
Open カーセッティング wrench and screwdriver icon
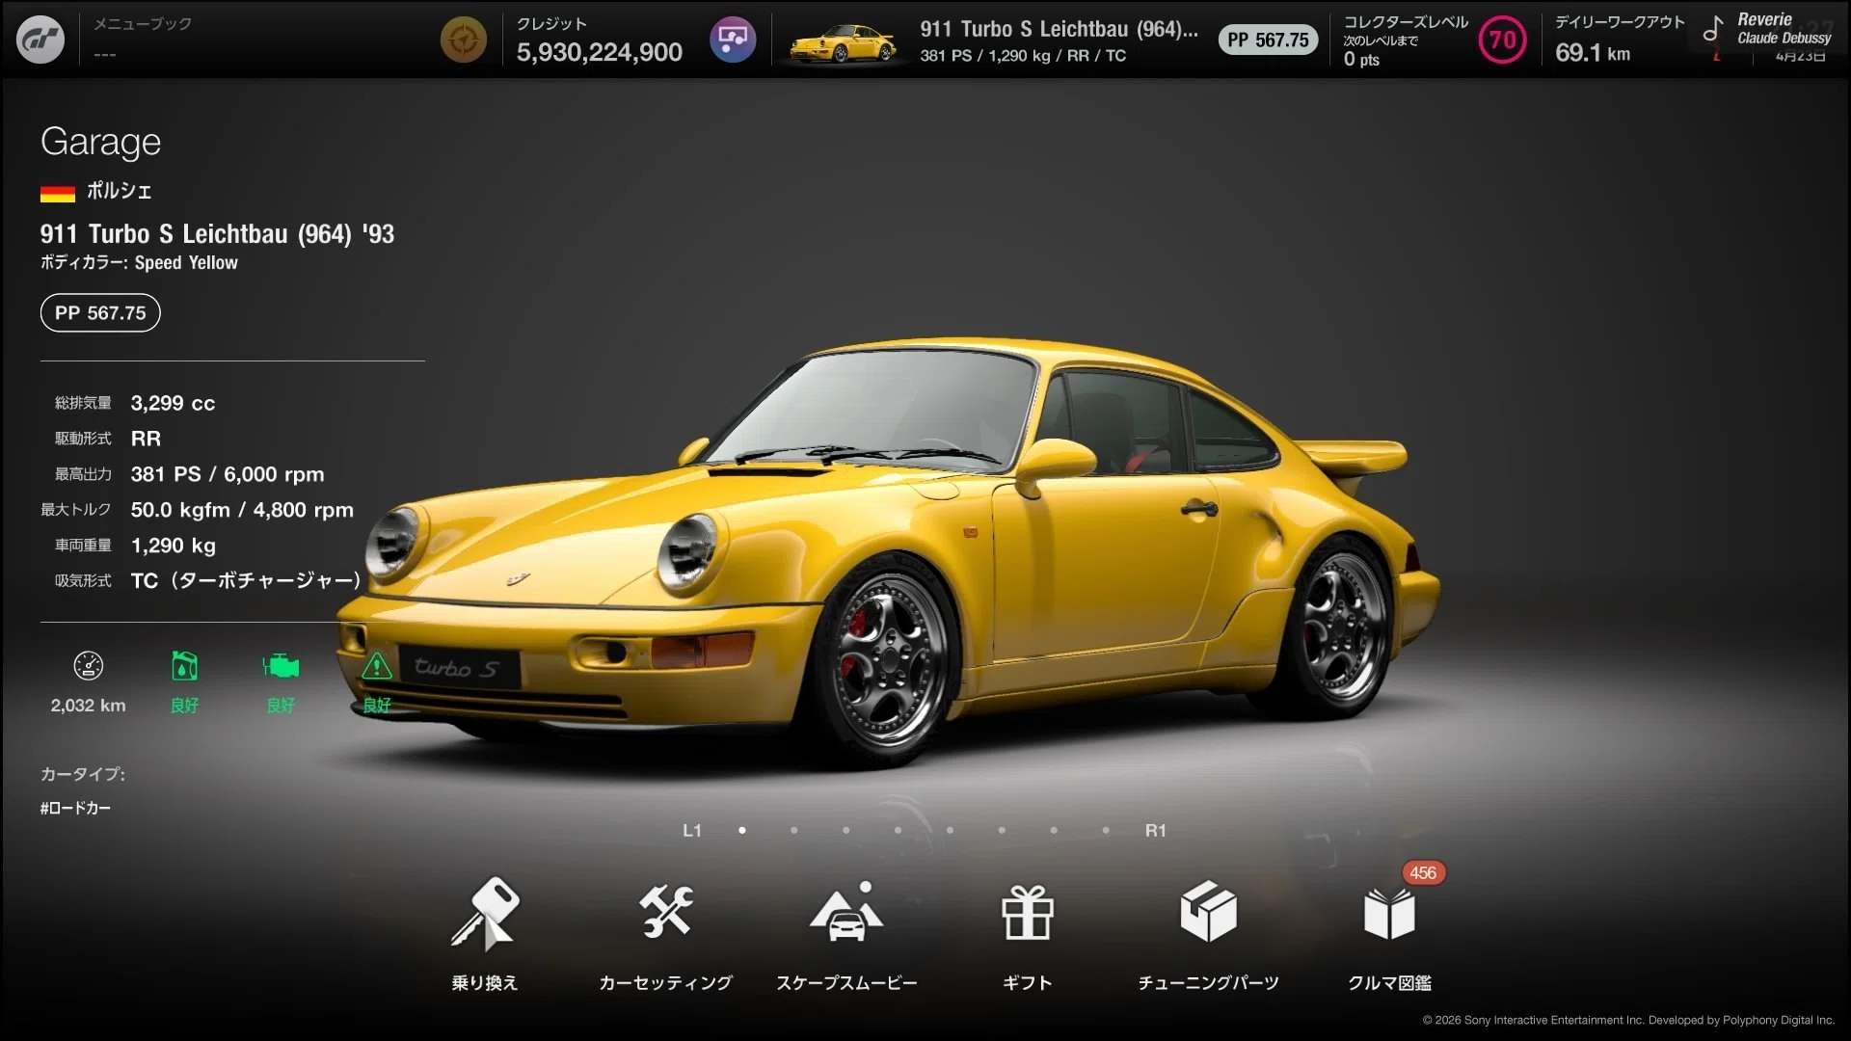point(666,911)
